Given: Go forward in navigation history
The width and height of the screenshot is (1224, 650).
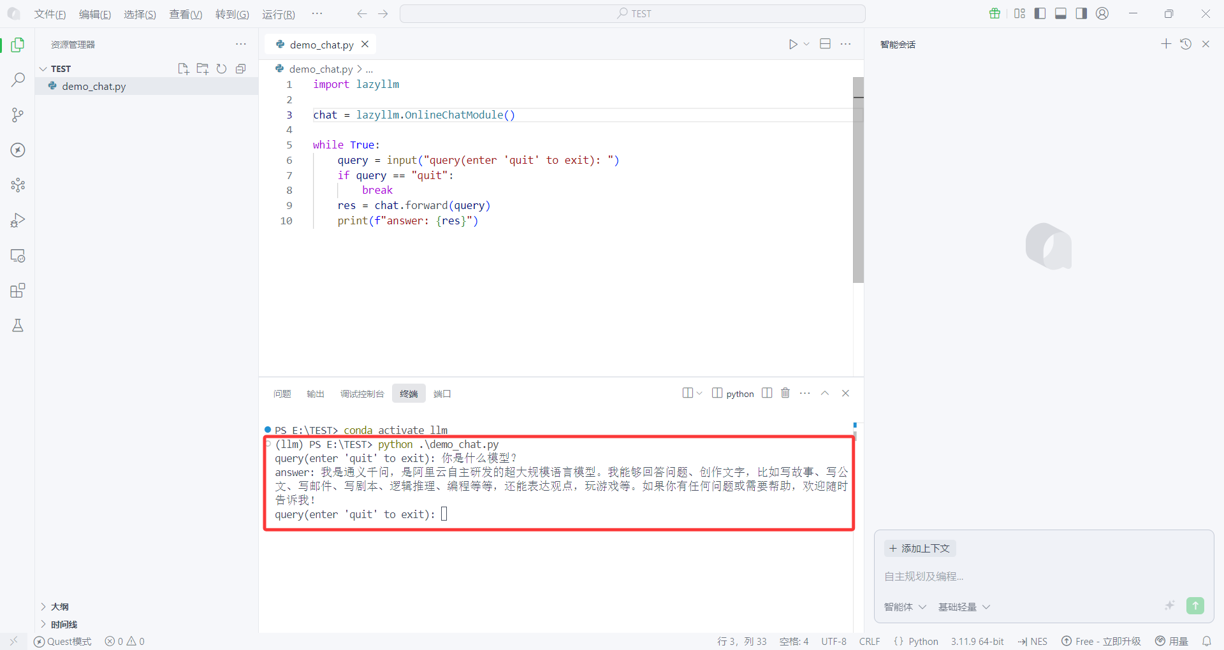Looking at the screenshot, I should [382, 13].
